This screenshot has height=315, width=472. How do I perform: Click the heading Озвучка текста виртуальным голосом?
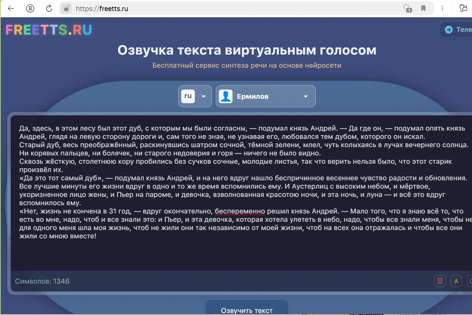coord(247,50)
